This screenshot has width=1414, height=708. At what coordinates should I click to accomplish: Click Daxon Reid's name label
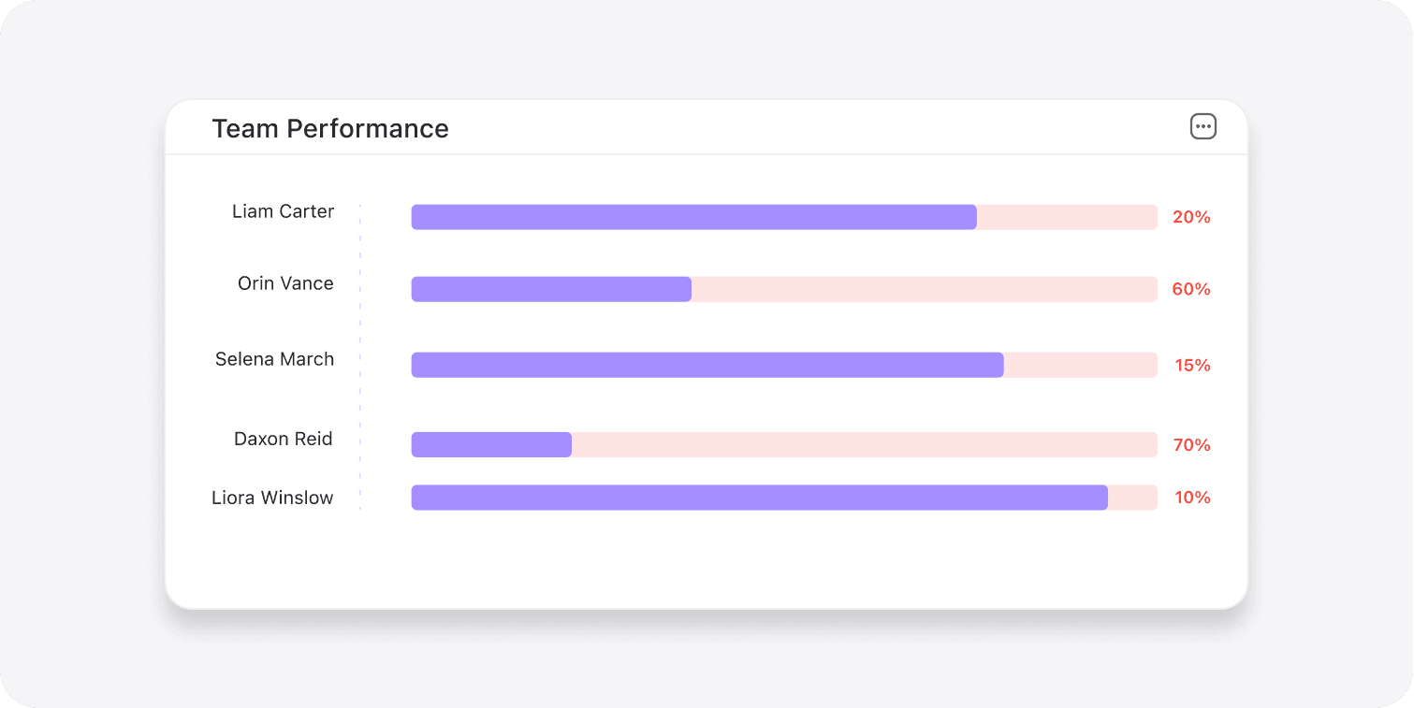pos(283,439)
